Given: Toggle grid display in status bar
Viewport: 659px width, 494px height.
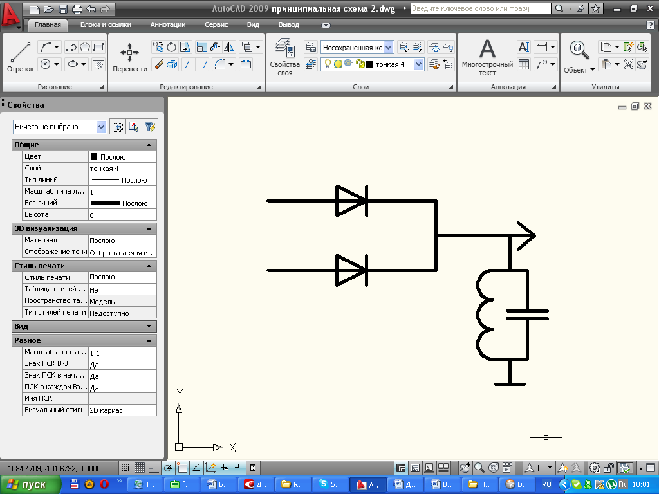Looking at the screenshot, I should coord(139,468).
